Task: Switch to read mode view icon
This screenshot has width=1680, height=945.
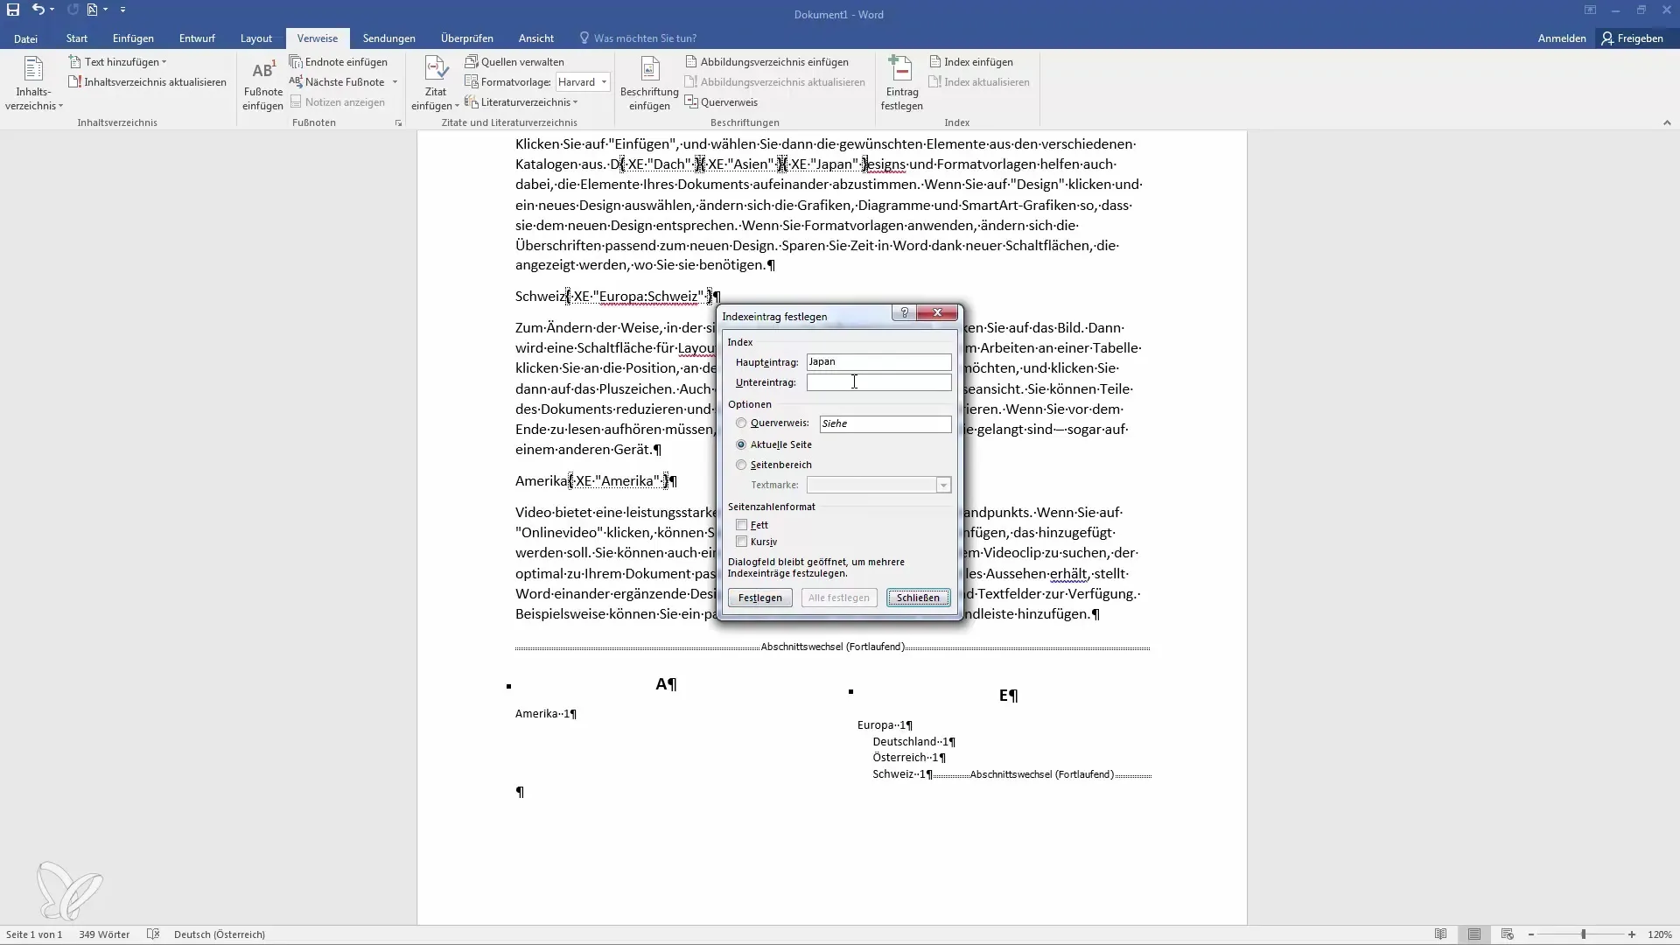Action: [1441, 934]
